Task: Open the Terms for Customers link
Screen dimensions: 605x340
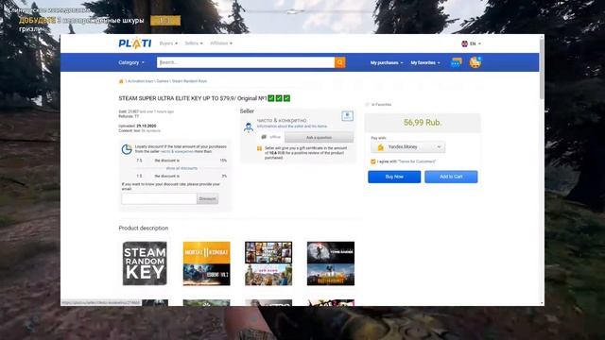Action: click(x=417, y=161)
